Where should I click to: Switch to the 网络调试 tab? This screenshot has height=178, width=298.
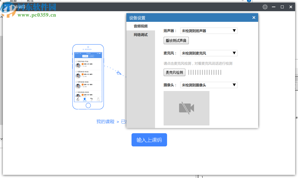click(140, 35)
